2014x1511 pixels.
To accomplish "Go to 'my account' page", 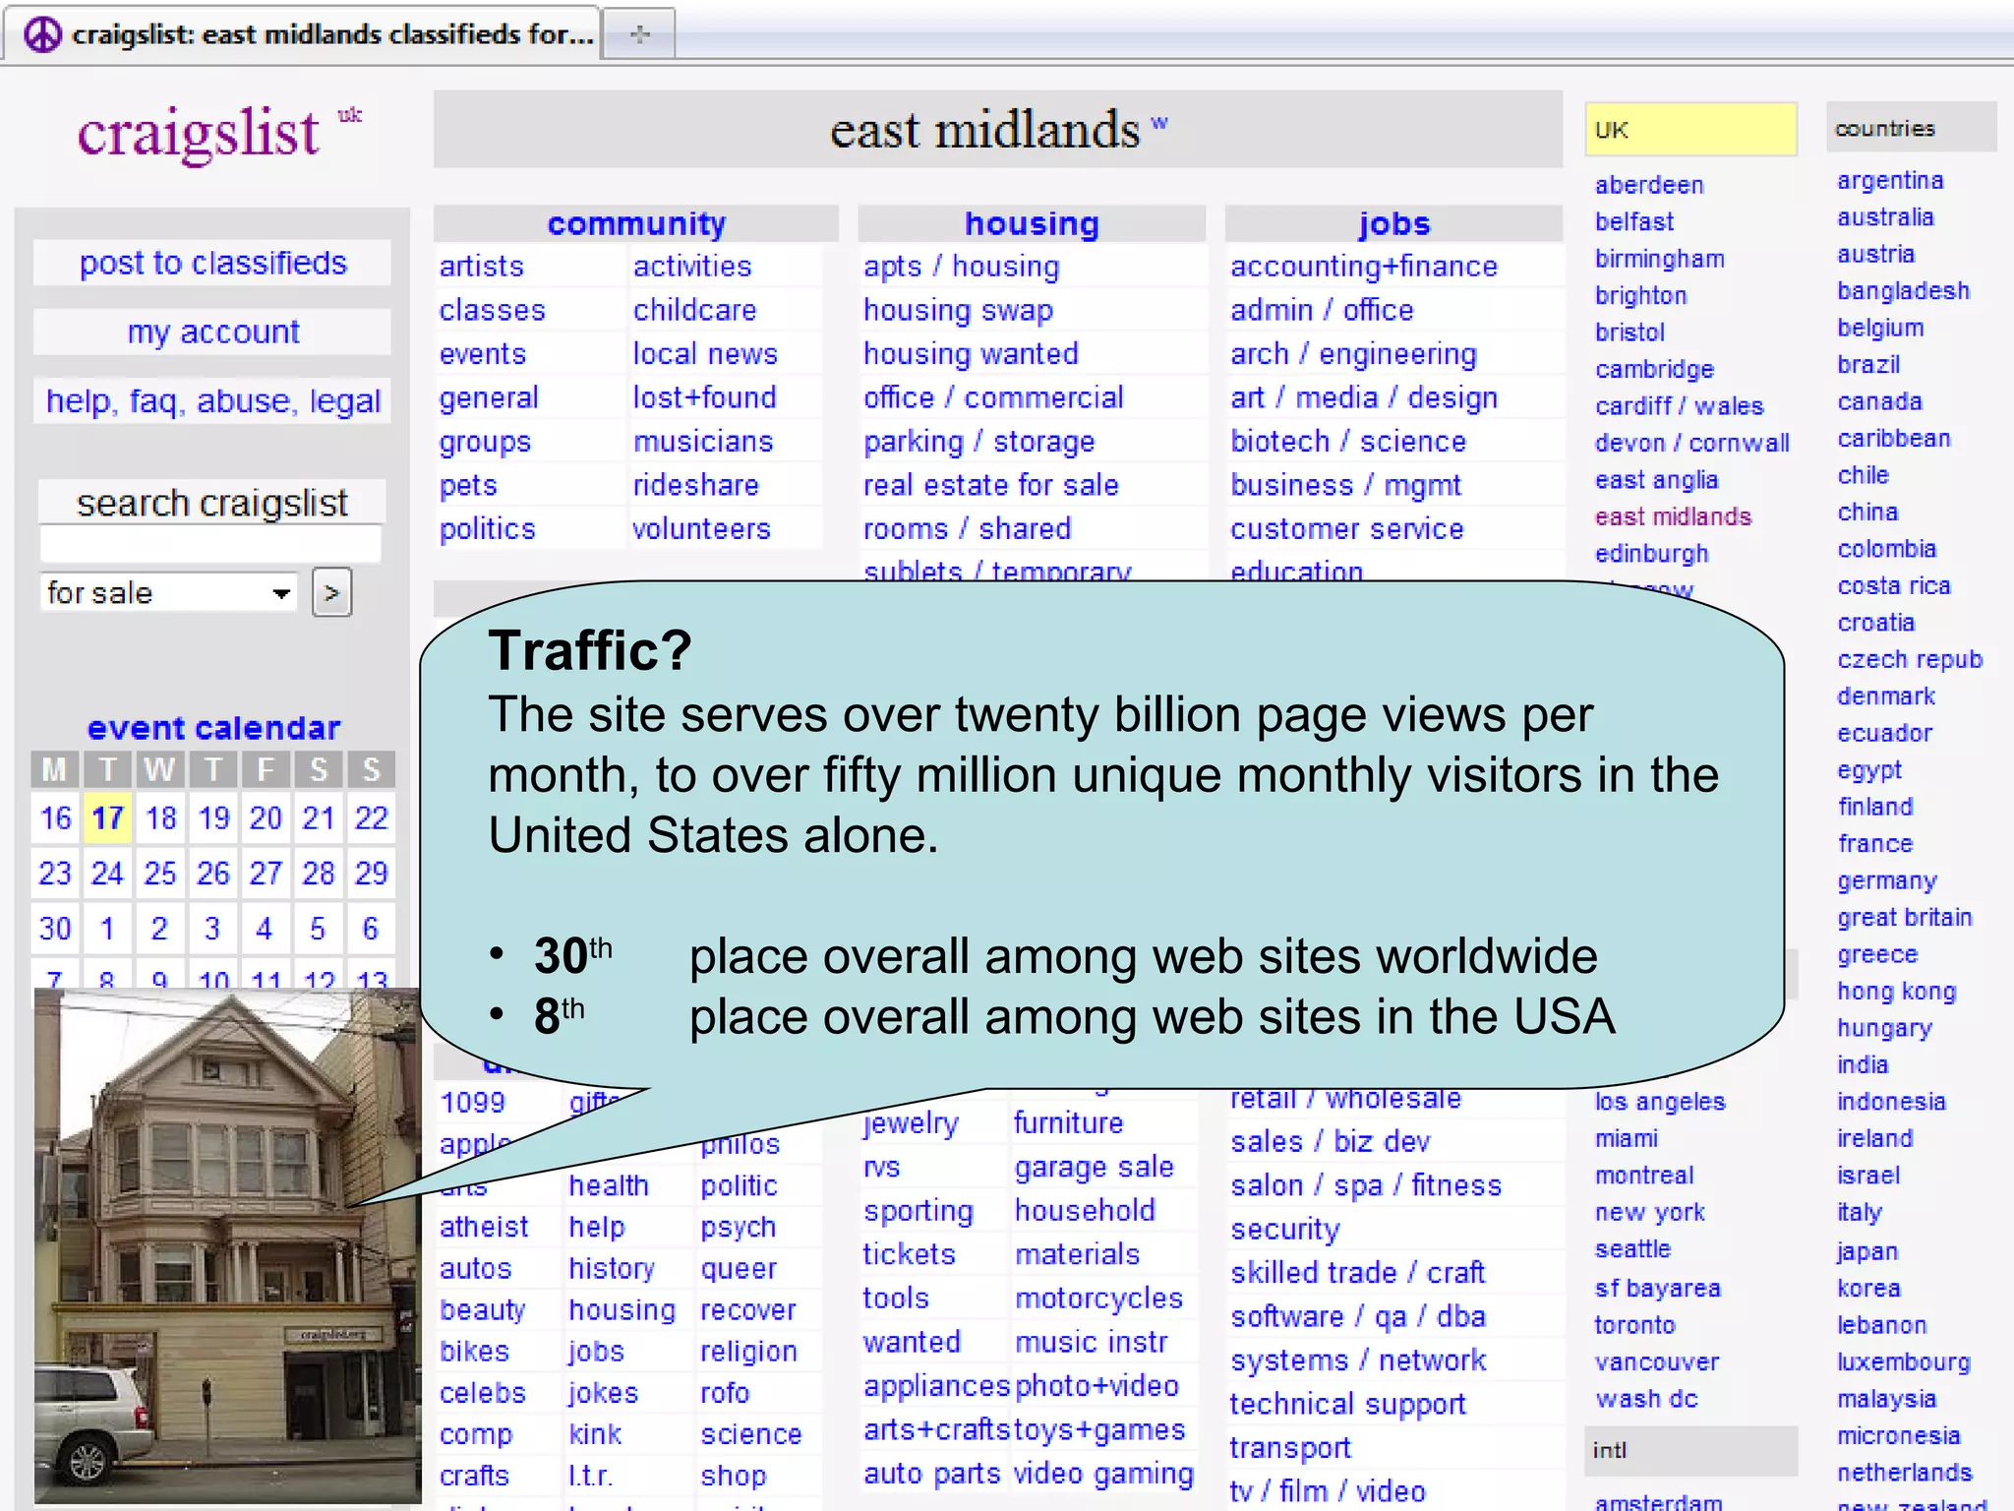I will (212, 332).
